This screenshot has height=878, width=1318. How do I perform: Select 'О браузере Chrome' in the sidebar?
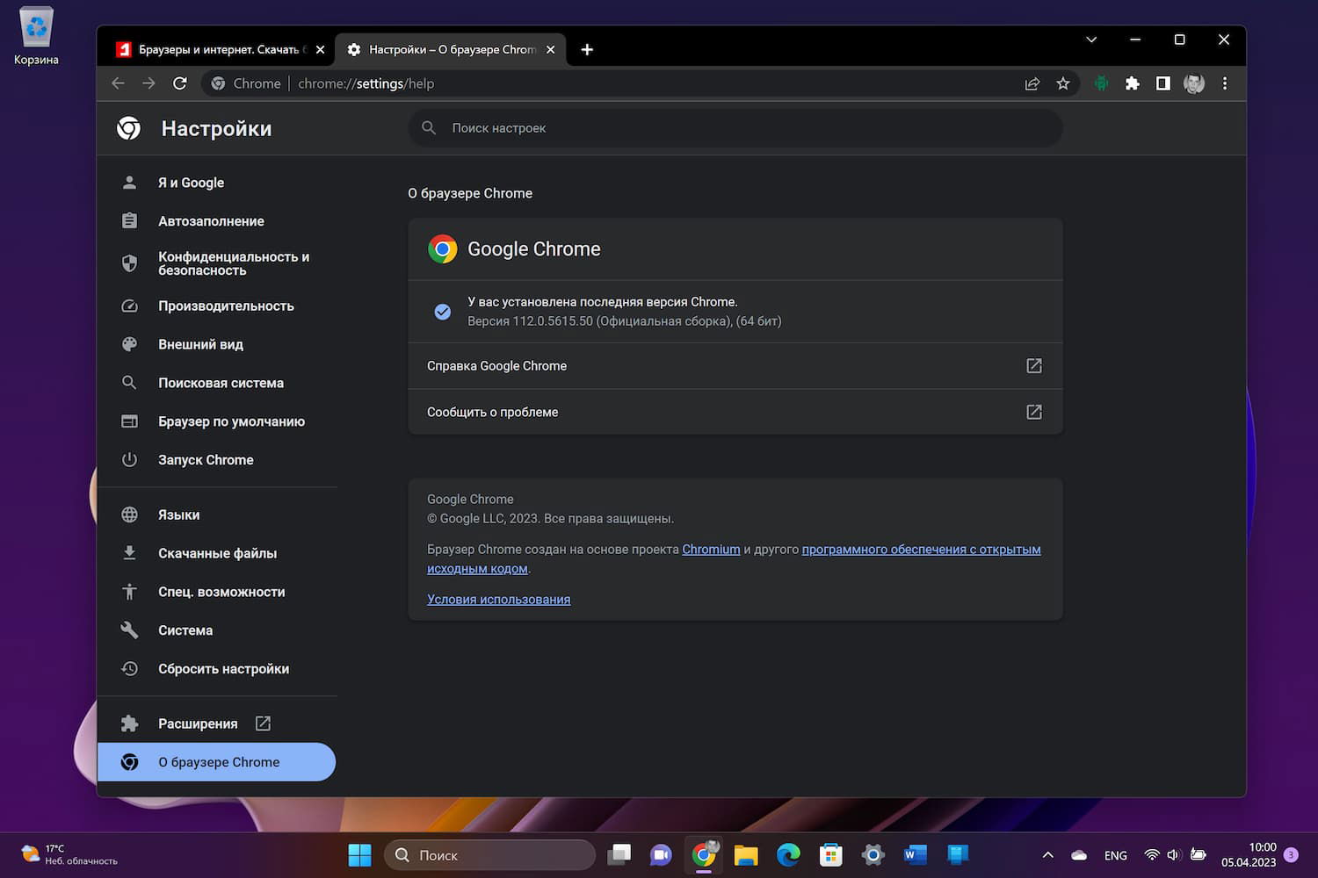217,762
